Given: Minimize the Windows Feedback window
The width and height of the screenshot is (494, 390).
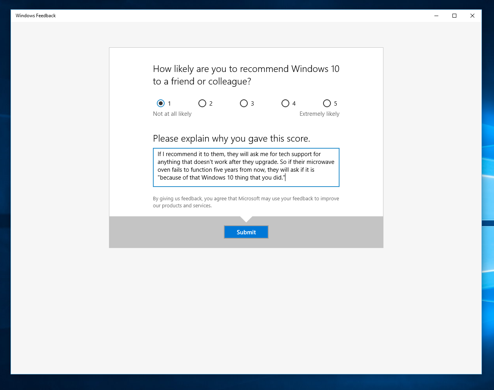Looking at the screenshot, I should tap(436, 16).
